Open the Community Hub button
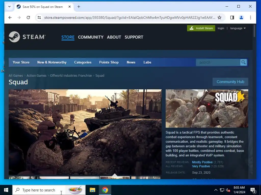 point(230,82)
